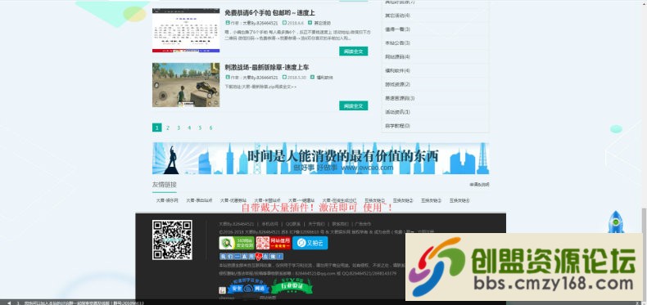Open sidebar category 其它活动(4)
This screenshot has height=305, width=647.
[x=397, y=16]
